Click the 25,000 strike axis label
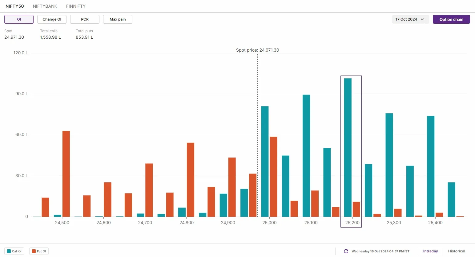The image size is (475, 257). click(269, 223)
